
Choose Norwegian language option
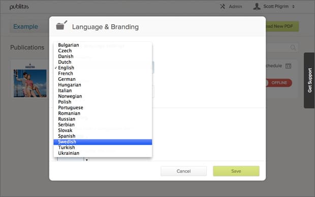pos(103,96)
